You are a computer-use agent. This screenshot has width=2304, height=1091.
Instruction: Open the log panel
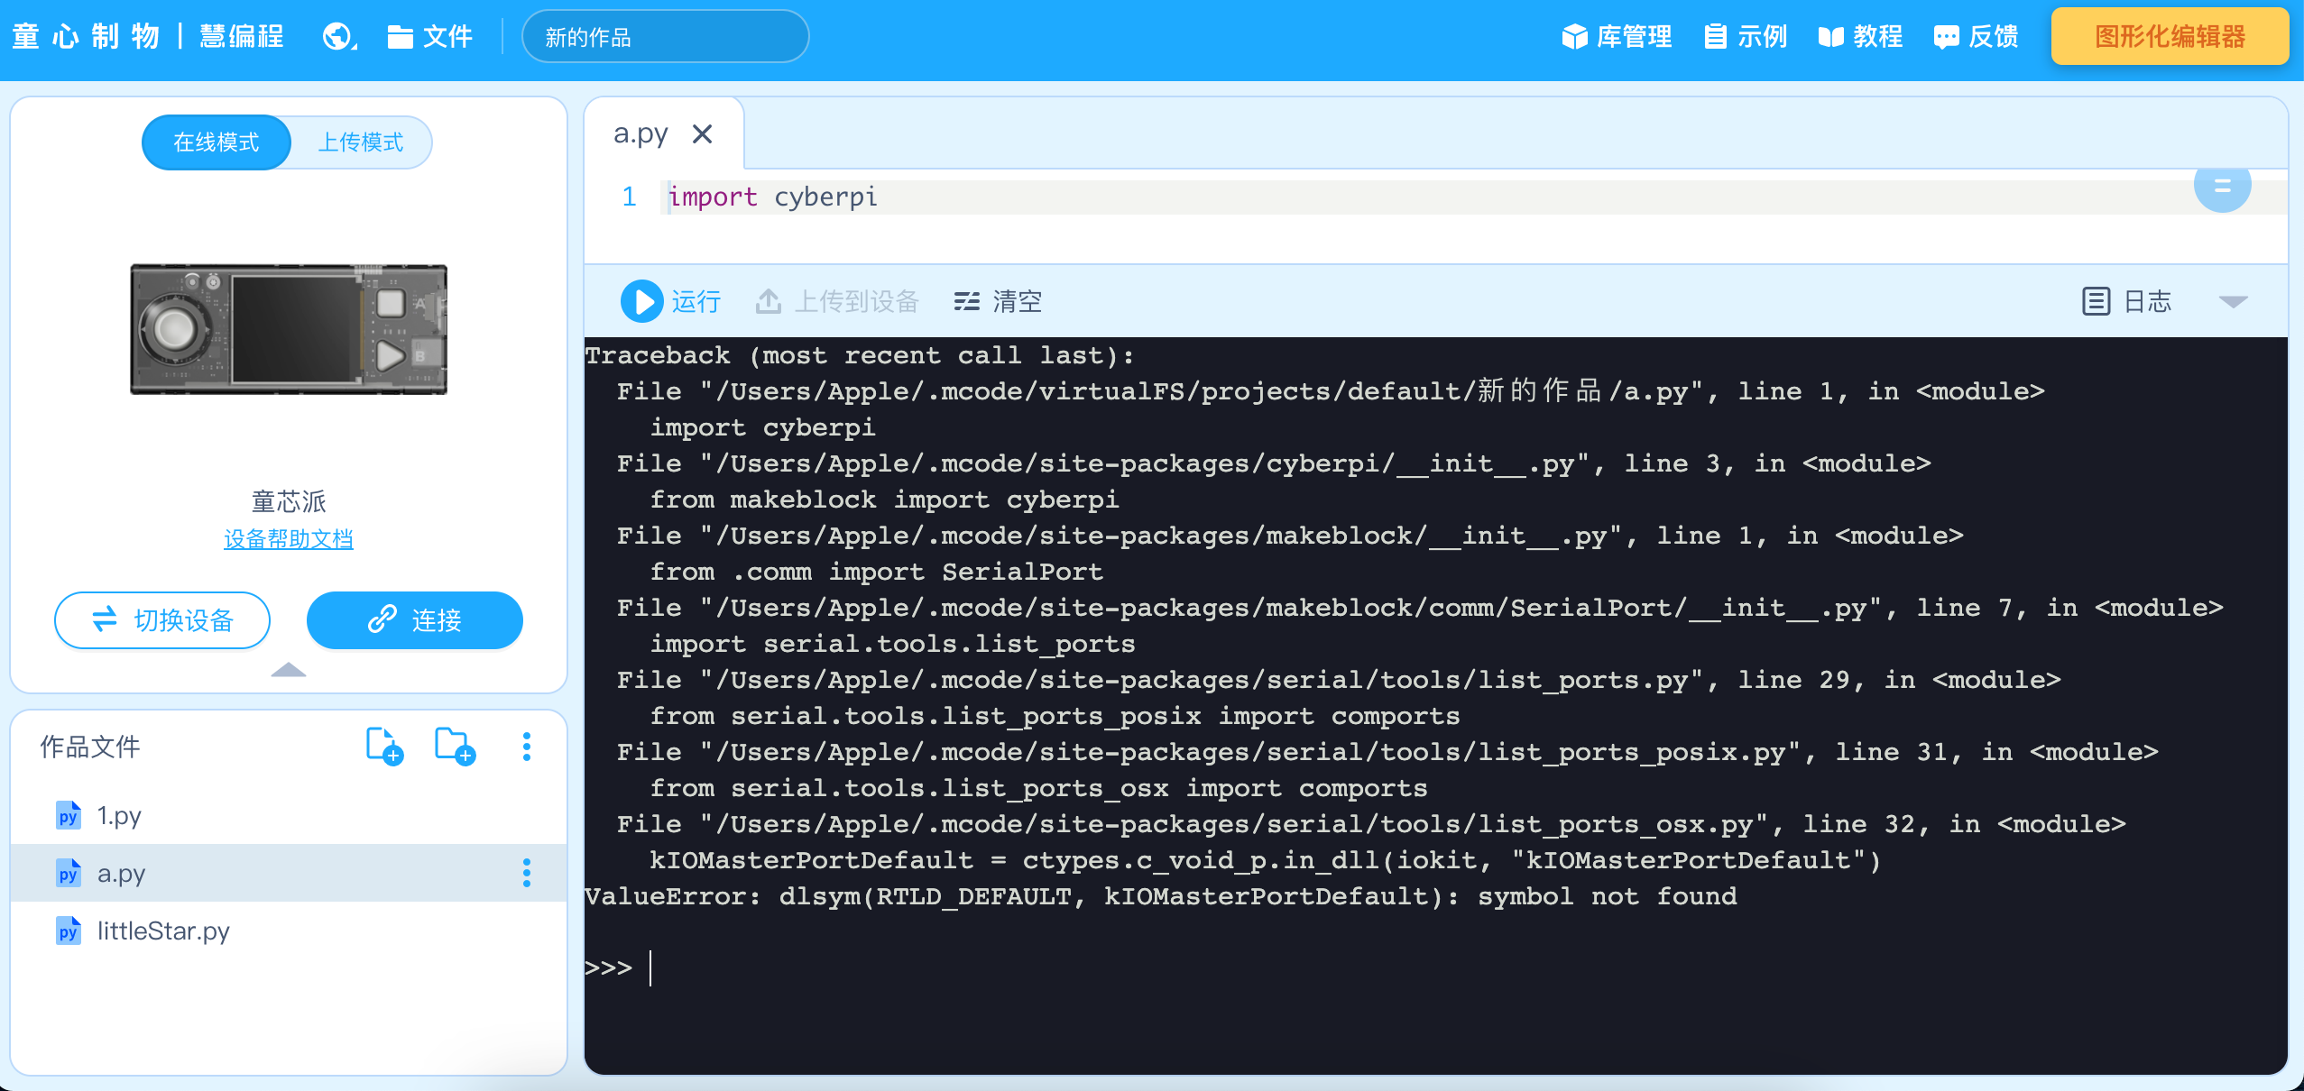2127,301
